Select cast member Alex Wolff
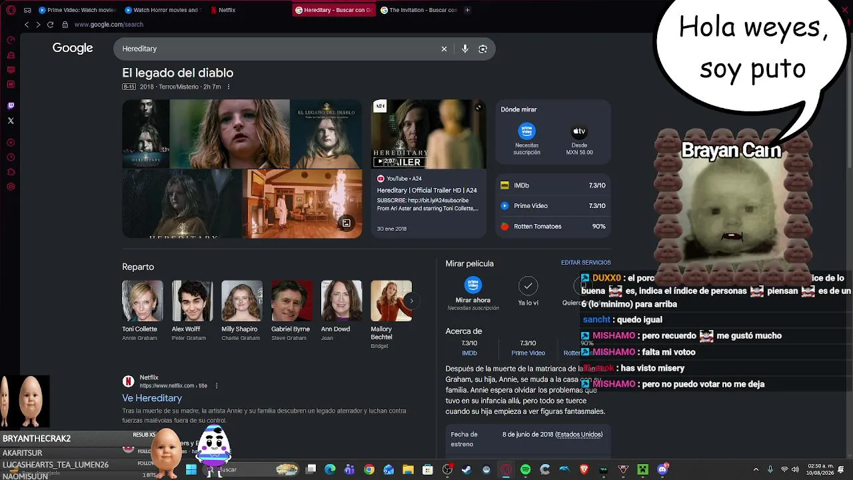This screenshot has height=480, width=853. (192, 311)
